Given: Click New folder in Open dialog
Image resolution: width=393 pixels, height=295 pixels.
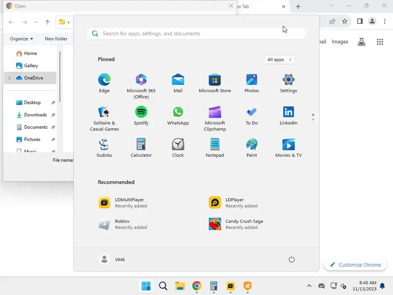Looking at the screenshot, I should (x=56, y=39).
